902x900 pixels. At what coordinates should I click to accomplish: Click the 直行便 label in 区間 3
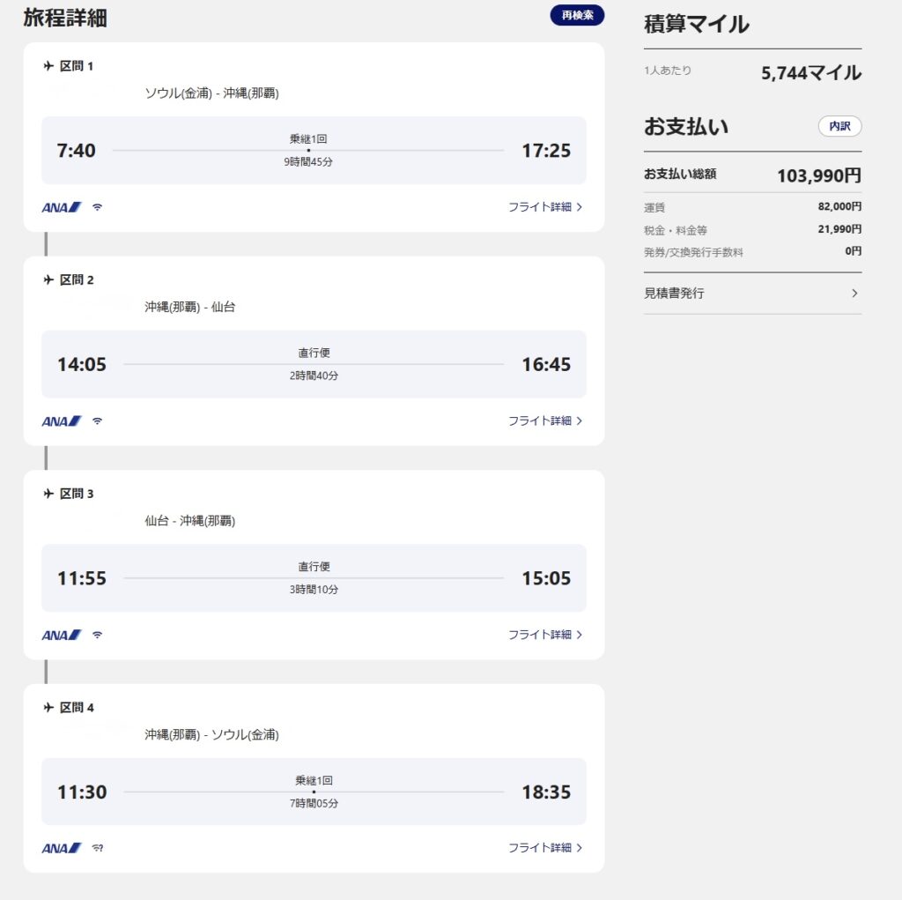[x=314, y=567]
